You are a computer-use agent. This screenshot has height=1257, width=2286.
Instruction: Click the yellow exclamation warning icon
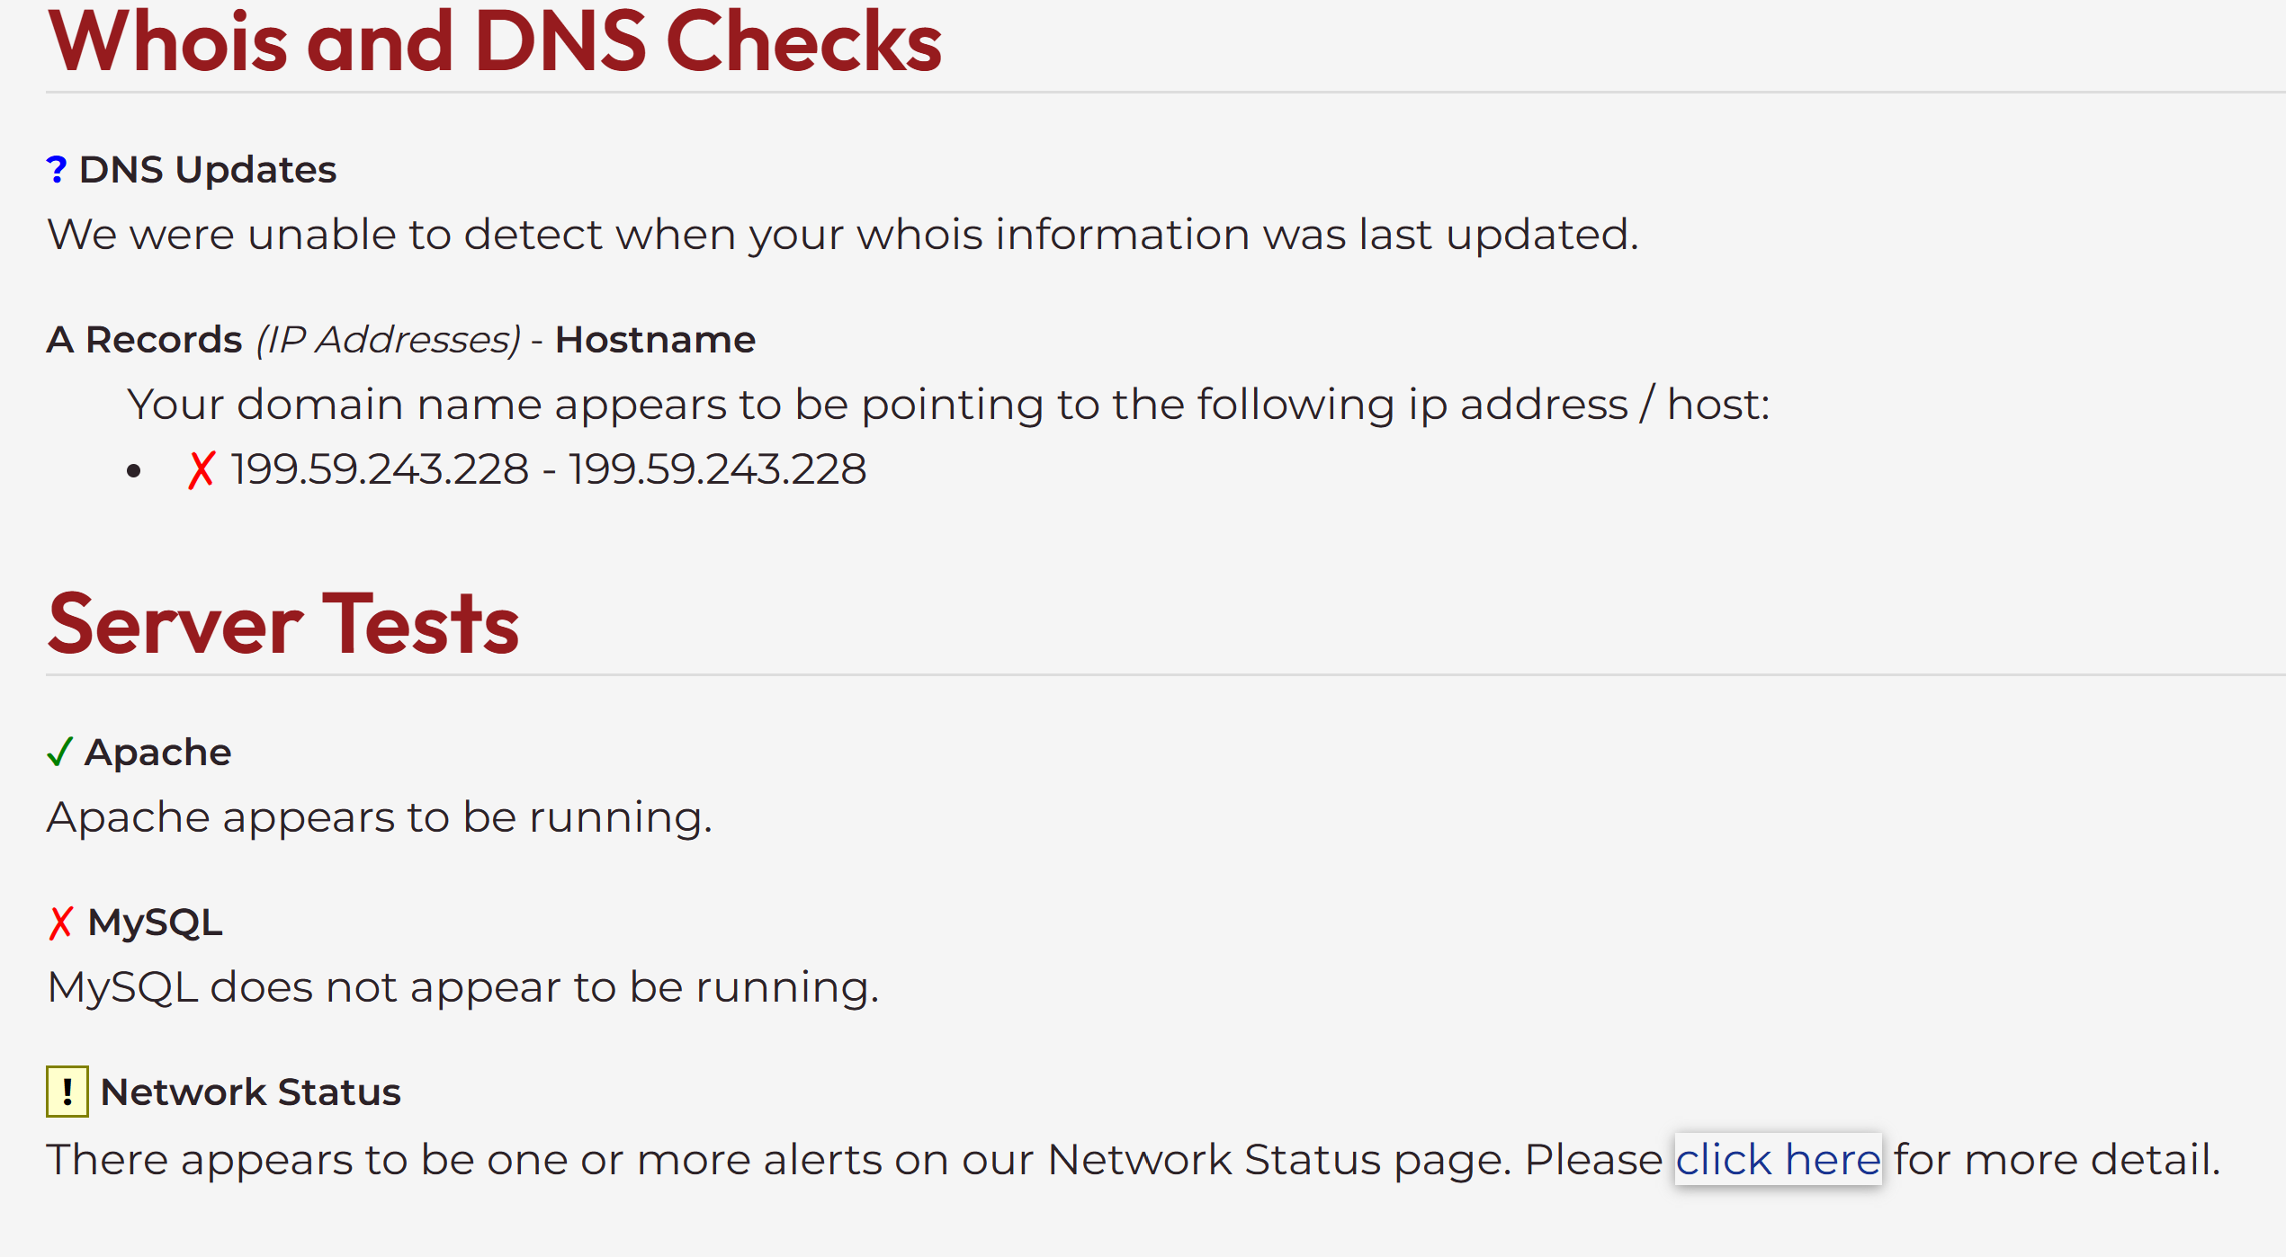click(67, 1092)
